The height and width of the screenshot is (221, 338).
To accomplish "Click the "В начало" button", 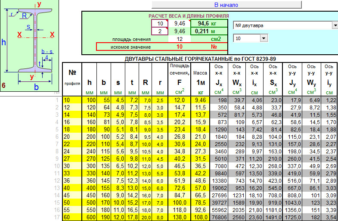I will coord(226,5).
